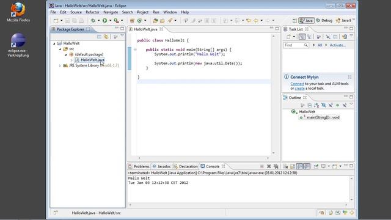Open the Project menu

[x=142, y=12]
